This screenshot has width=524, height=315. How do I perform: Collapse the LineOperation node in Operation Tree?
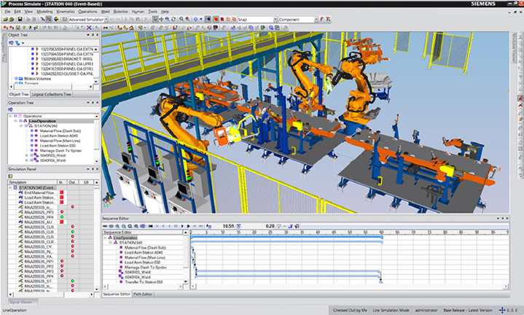(x=16, y=120)
